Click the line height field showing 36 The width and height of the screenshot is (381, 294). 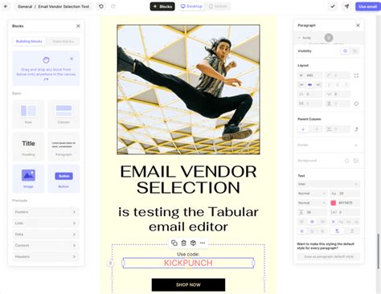coord(313,212)
